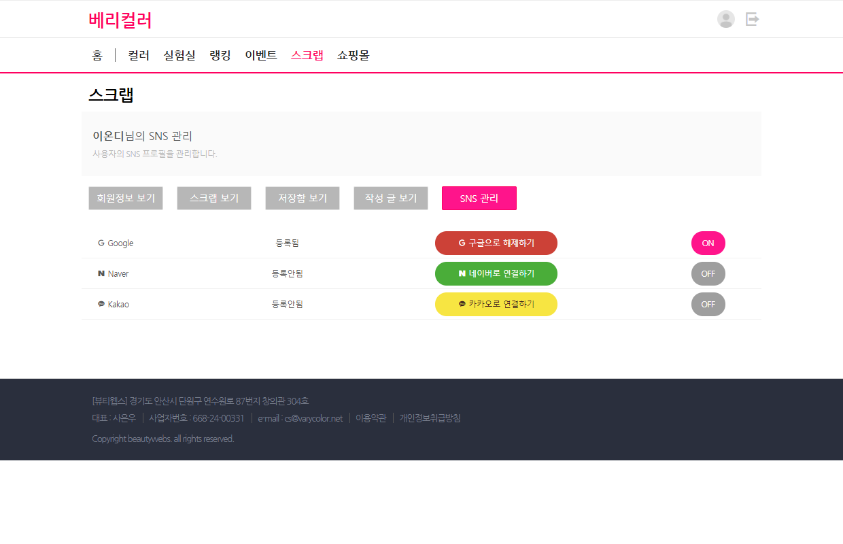
Task: Turn off the Google ON toggle
Action: [708, 243]
